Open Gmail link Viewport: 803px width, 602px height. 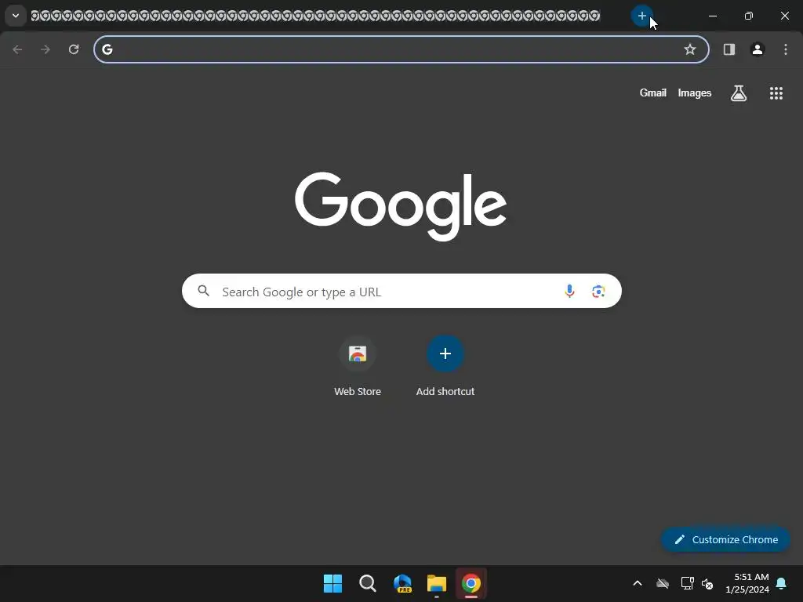653,92
